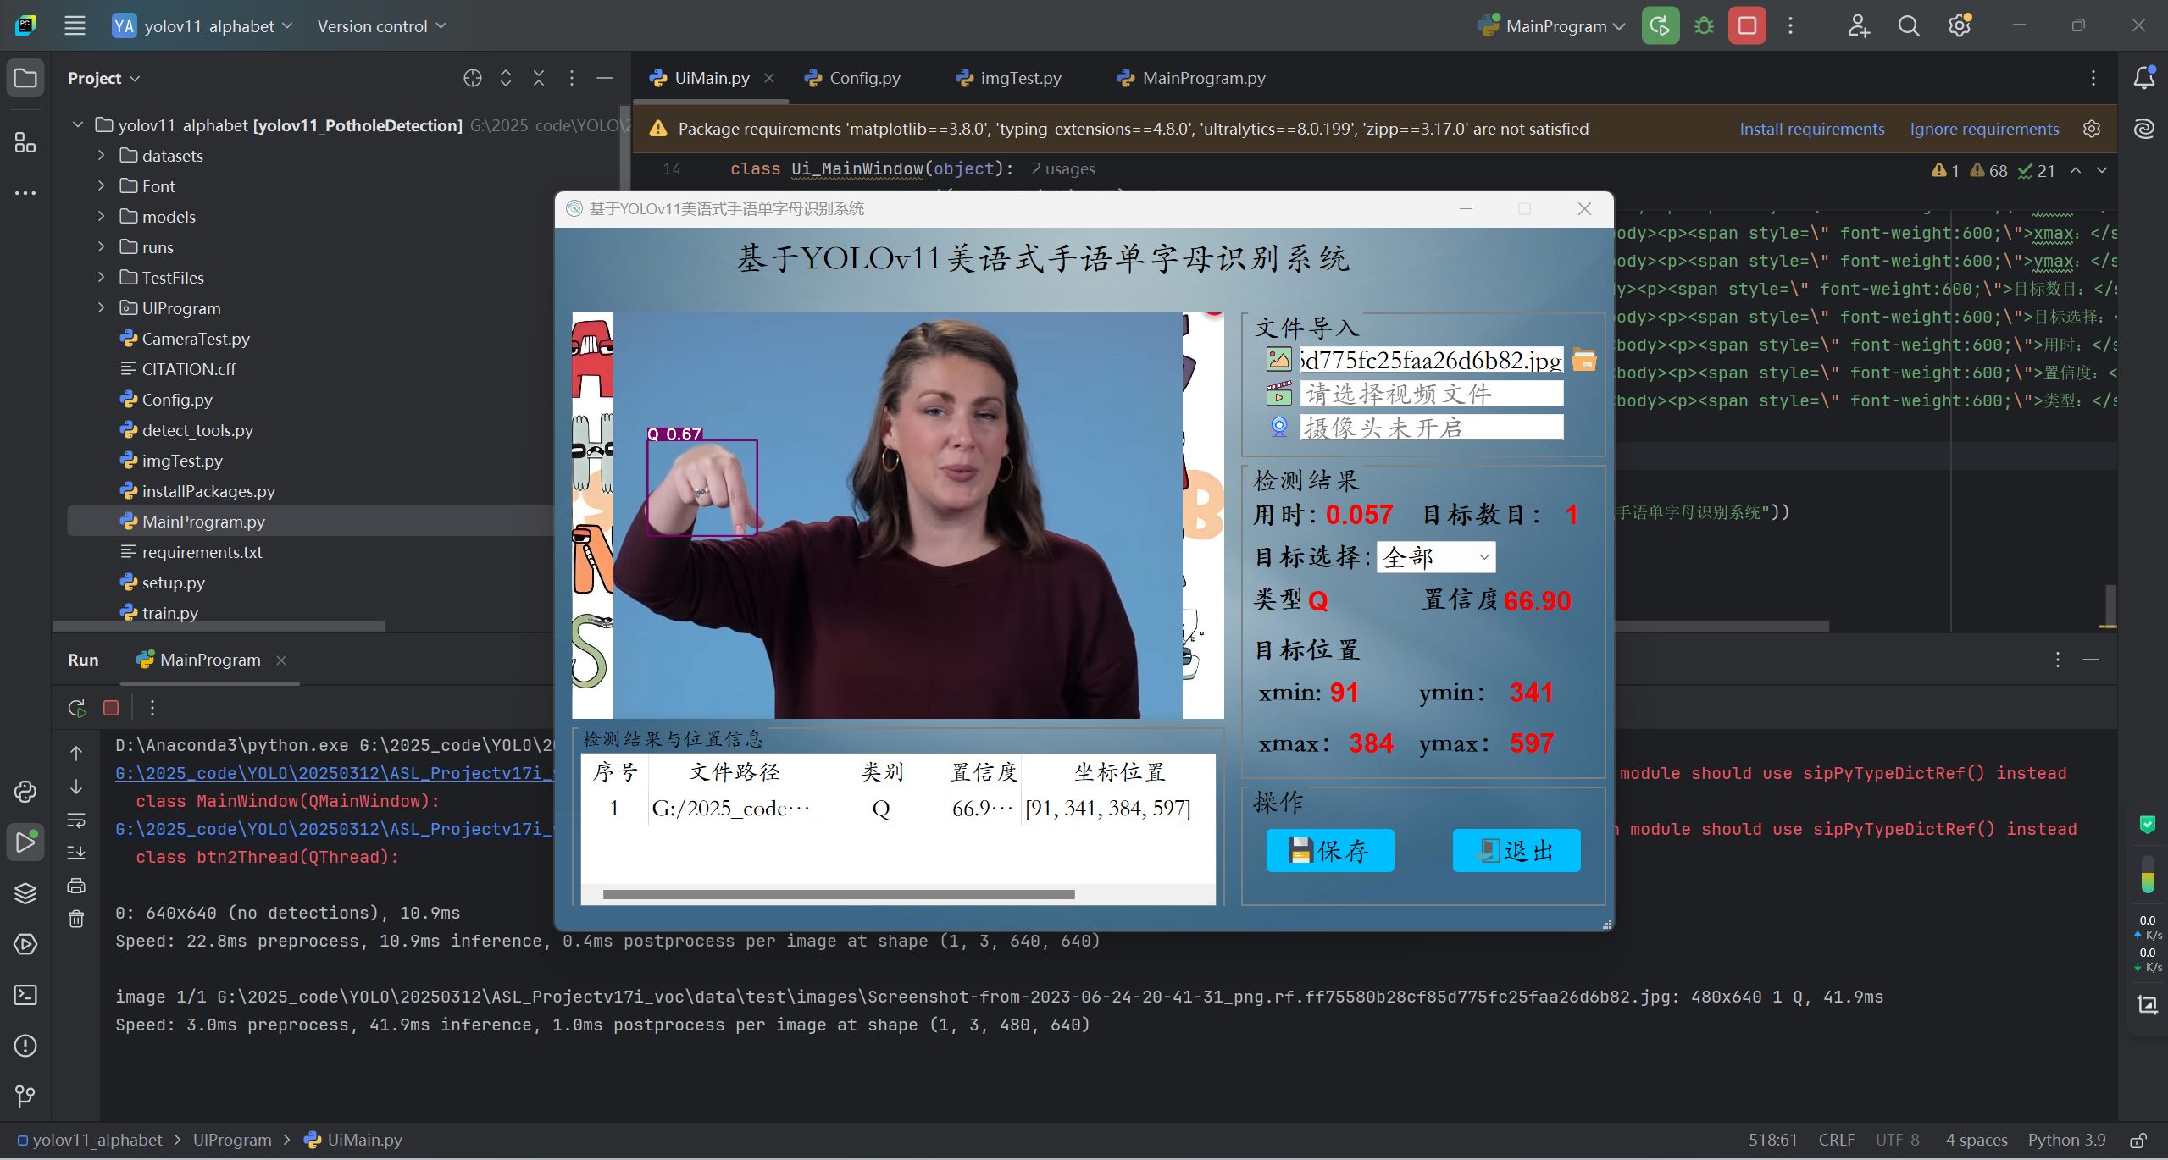This screenshot has height=1160, width=2168.
Task: Rerun MainProgram from the top toolbar
Action: click(x=1660, y=25)
